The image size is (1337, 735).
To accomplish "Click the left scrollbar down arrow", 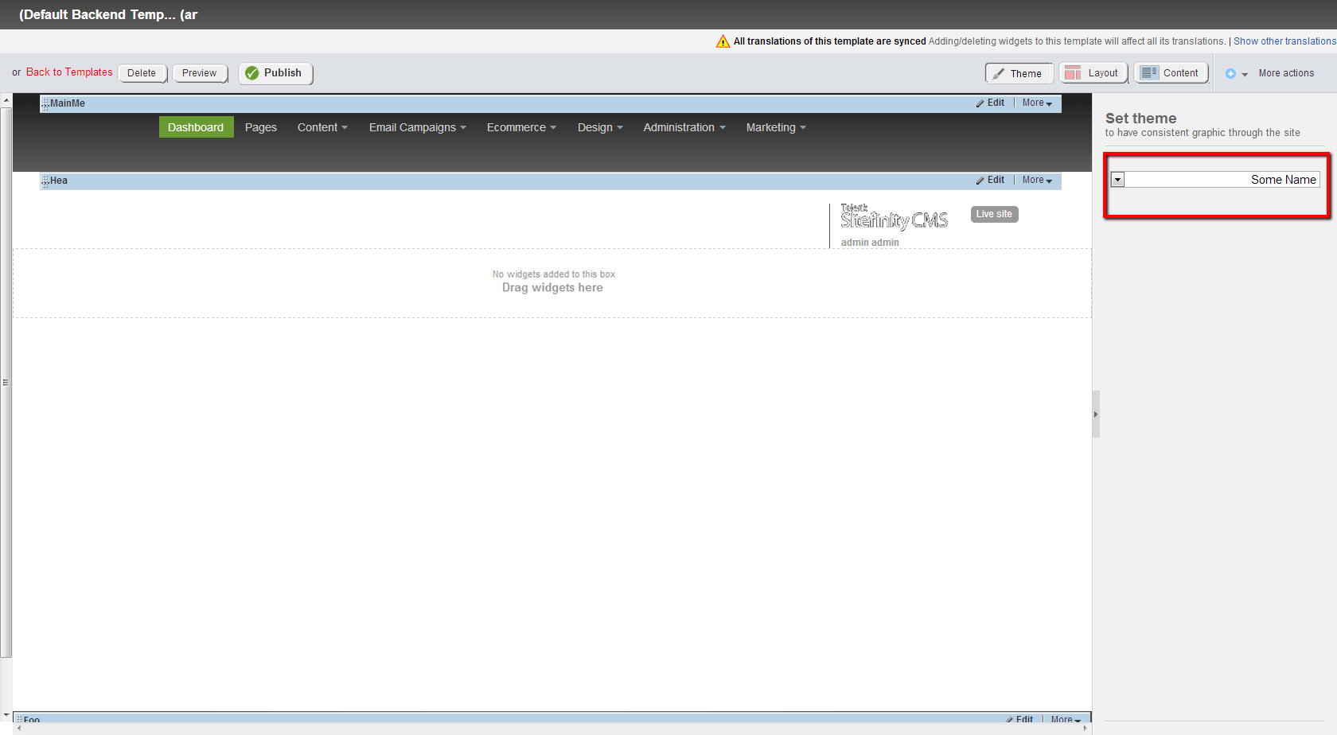I will (6, 716).
